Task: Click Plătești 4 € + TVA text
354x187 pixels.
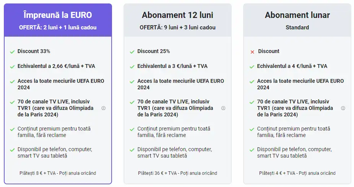Action: [297, 173]
